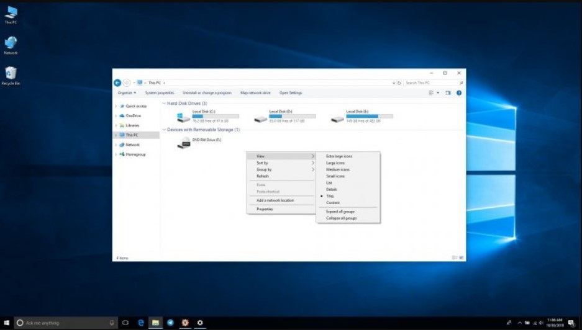Select List view option
This screenshot has height=330, width=582.
click(x=329, y=183)
